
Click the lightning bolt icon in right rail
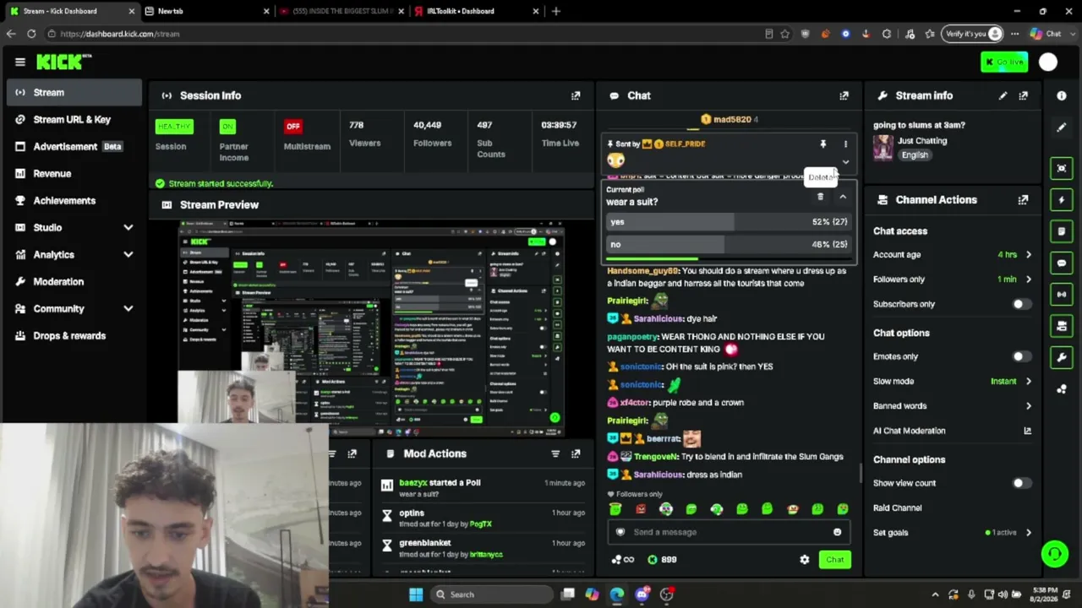[x=1062, y=199]
